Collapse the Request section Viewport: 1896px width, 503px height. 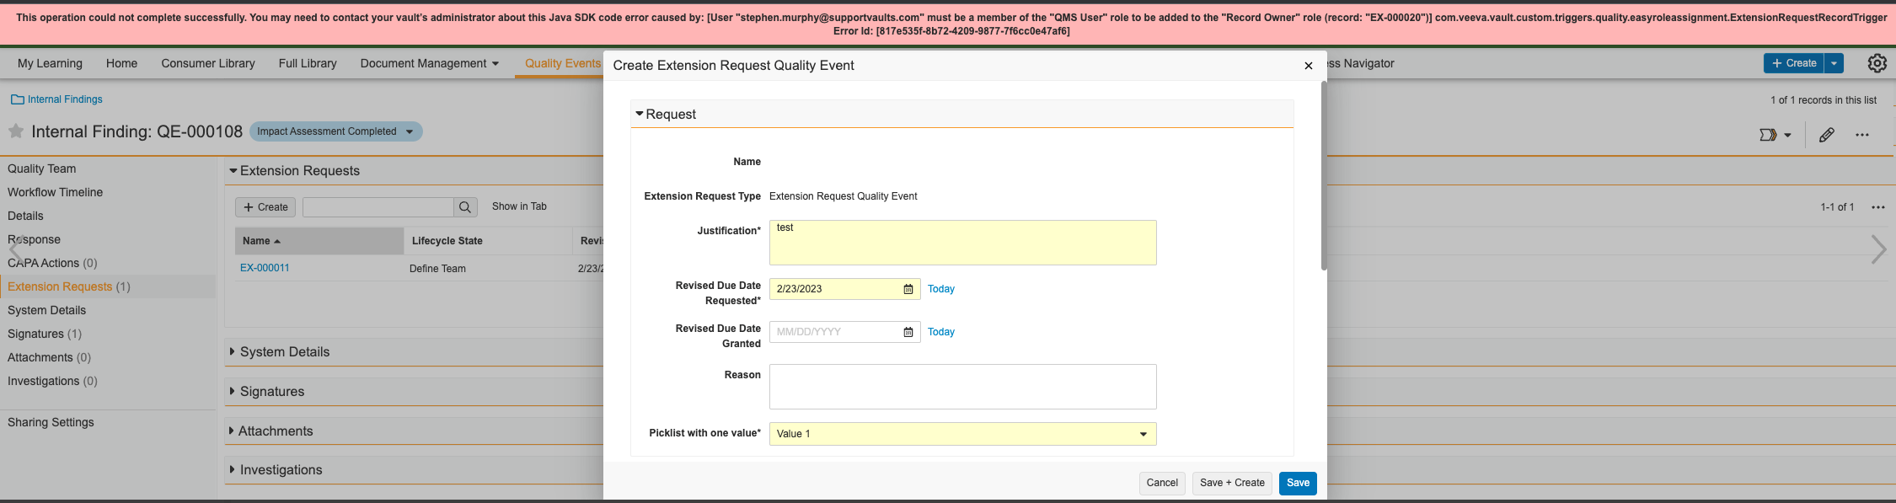click(x=640, y=114)
